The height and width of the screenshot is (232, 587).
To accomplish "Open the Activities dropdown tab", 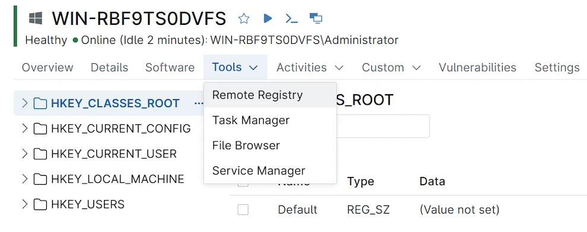I will (x=310, y=67).
